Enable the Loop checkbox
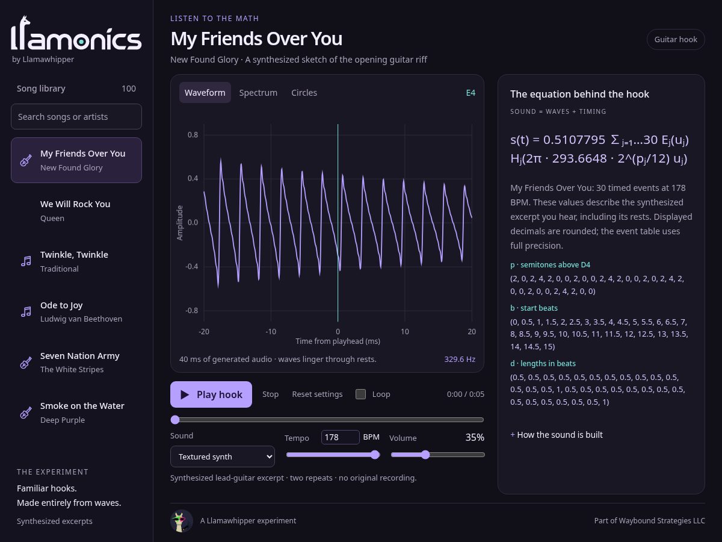The height and width of the screenshot is (542, 722). (x=361, y=394)
